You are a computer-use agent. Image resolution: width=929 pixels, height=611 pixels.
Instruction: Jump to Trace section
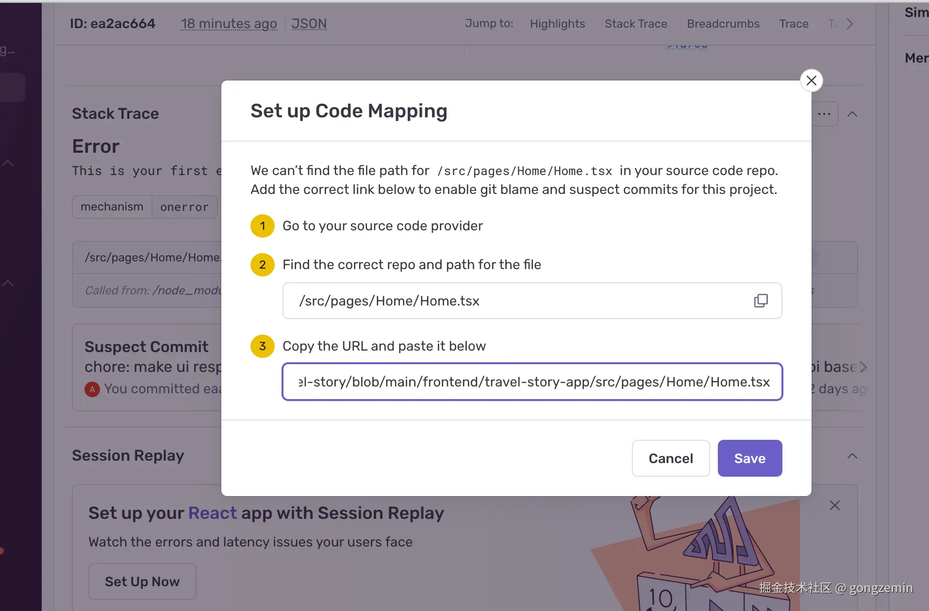[x=794, y=23]
